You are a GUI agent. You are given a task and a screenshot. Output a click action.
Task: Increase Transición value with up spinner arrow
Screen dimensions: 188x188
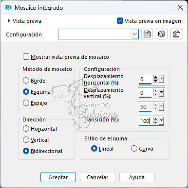(155, 119)
